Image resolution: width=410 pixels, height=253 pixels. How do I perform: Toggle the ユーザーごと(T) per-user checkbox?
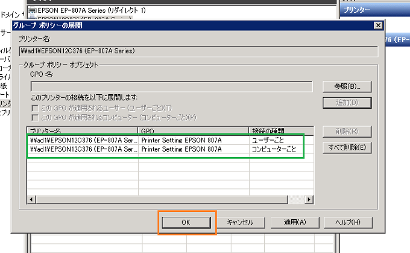(35, 108)
